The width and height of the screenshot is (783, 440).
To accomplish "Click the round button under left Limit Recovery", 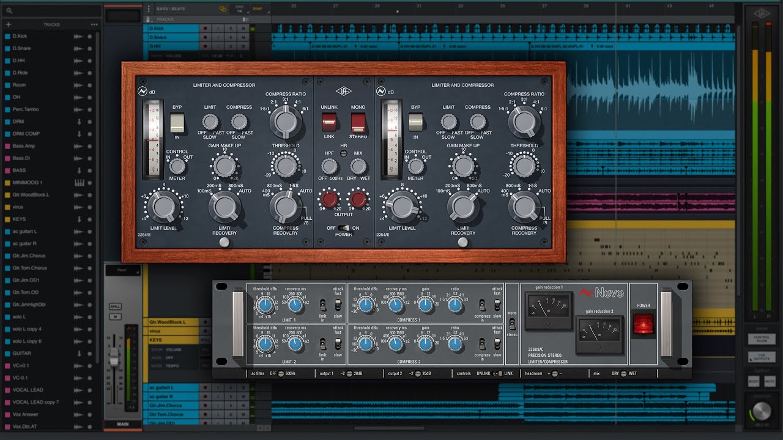I will click(225, 243).
